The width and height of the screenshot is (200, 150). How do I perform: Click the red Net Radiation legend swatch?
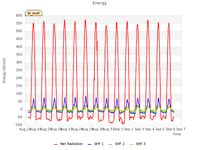coord(56,144)
